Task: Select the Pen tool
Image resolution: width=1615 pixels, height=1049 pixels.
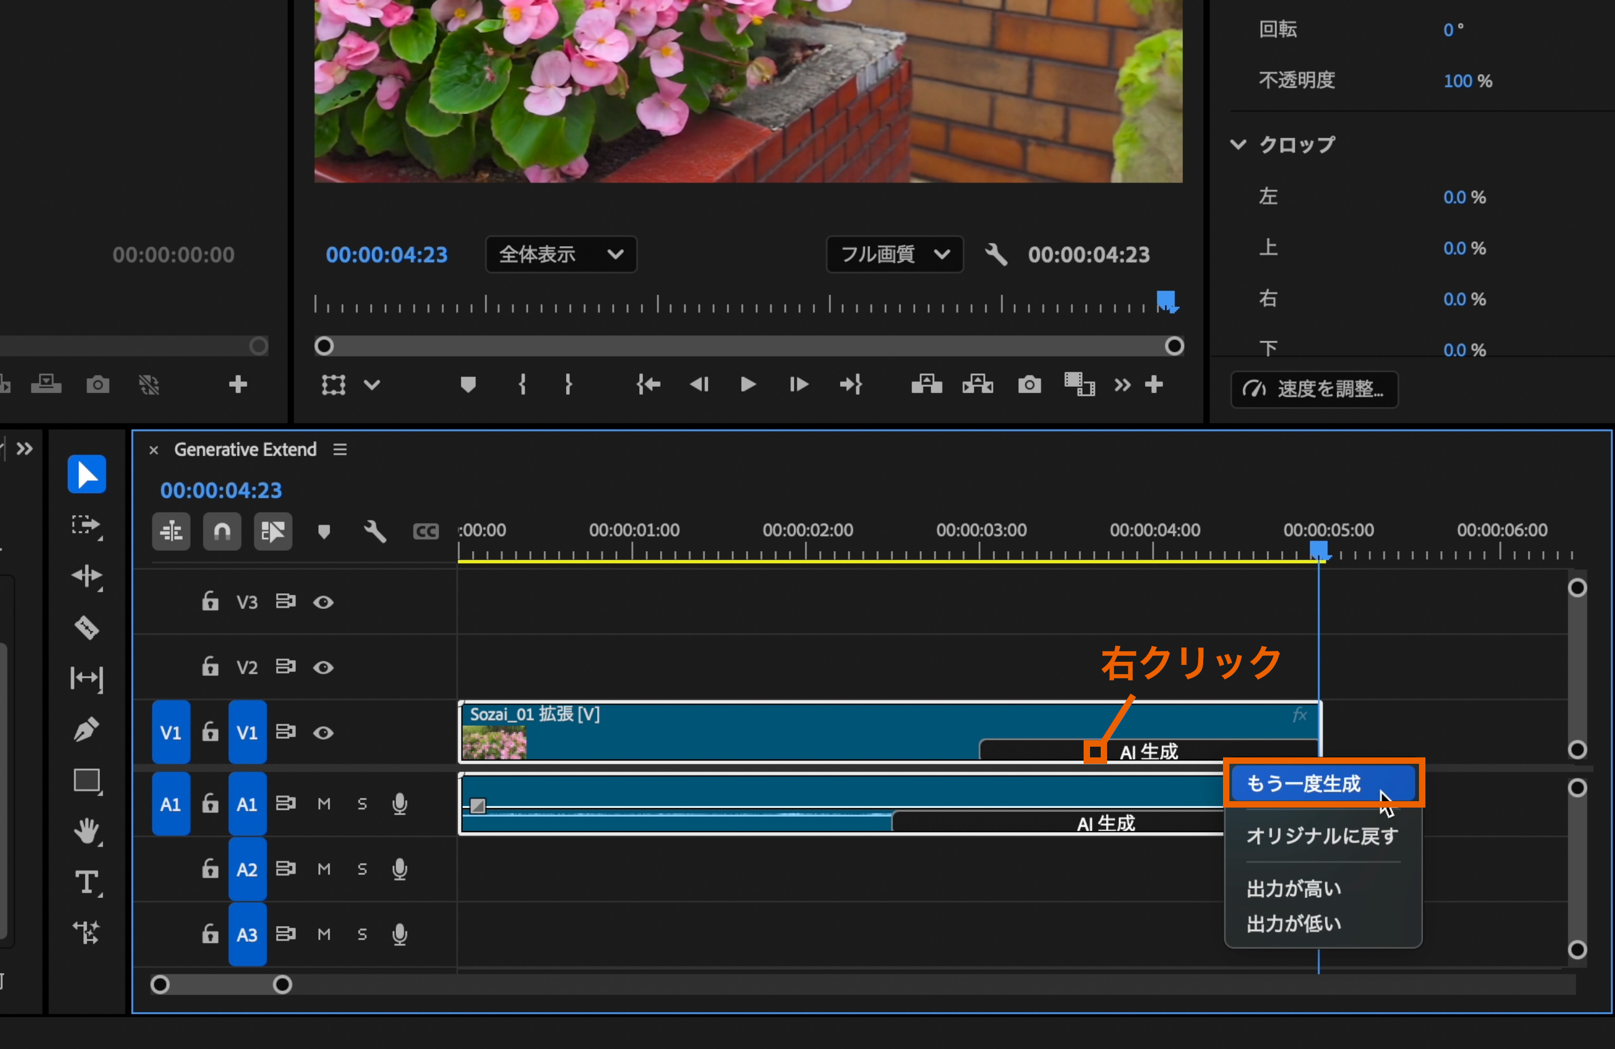Action: coord(87,730)
